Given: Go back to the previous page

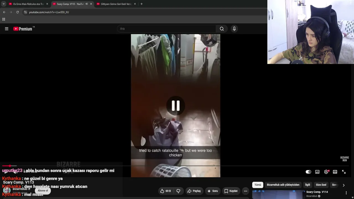Looking at the screenshot, I should (x=4, y=12).
